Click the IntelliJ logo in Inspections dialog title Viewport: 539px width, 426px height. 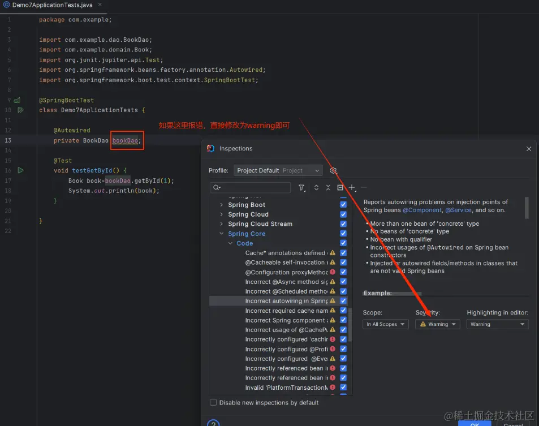point(211,149)
